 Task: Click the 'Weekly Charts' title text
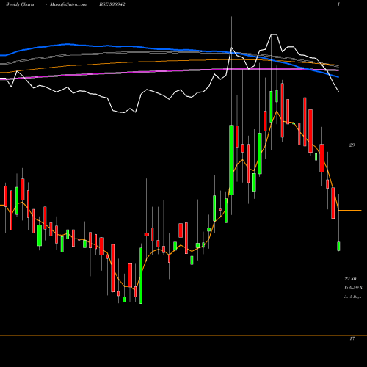20,4
